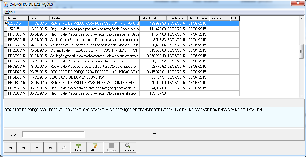This screenshot has width=306, height=157.
Task: Click the Data column header
Action: (x=39, y=18)
